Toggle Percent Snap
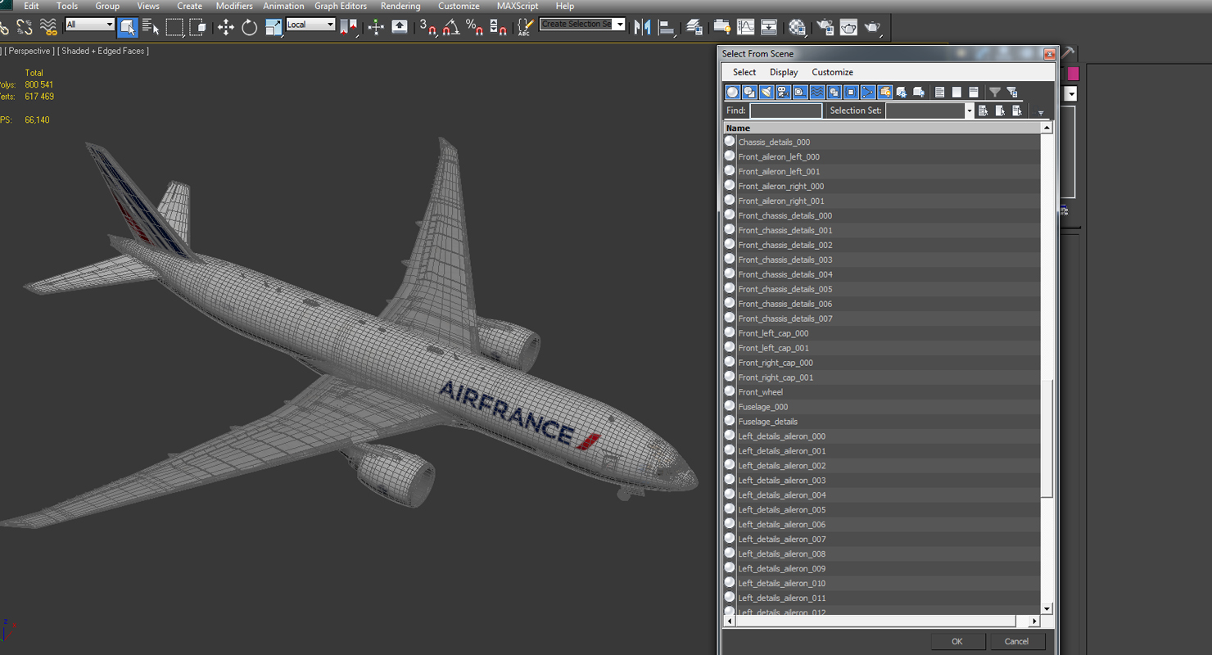1212x655 pixels. coord(474,27)
